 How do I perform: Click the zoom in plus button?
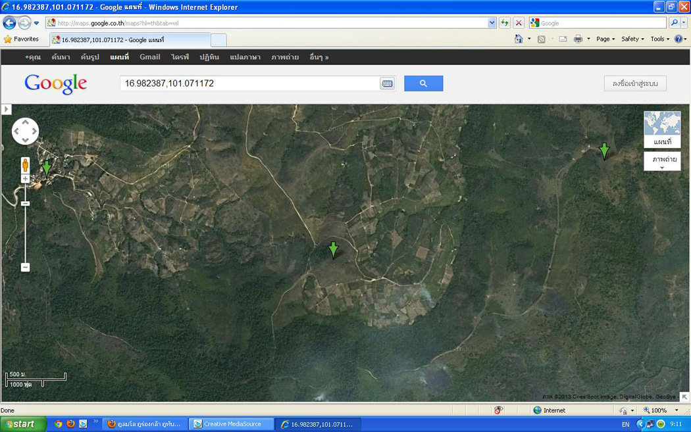pos(25,179)
